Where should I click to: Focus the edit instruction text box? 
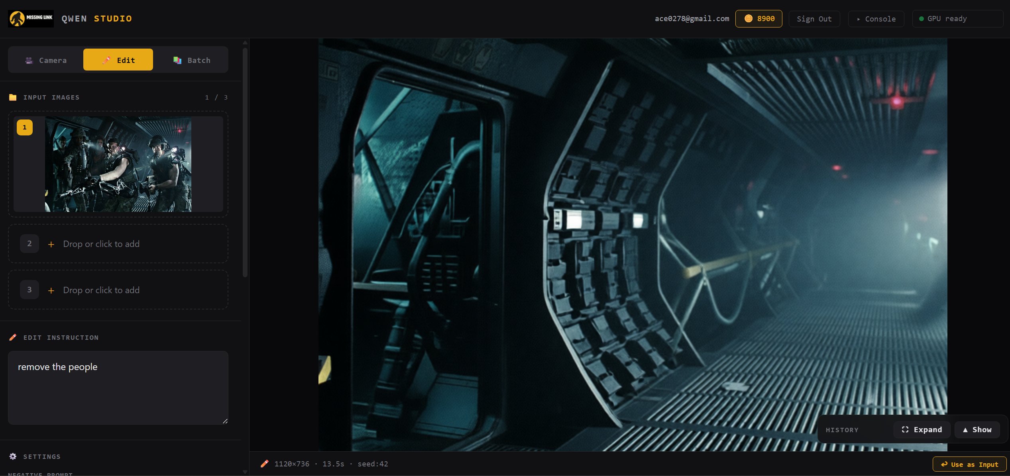(118, 388)
